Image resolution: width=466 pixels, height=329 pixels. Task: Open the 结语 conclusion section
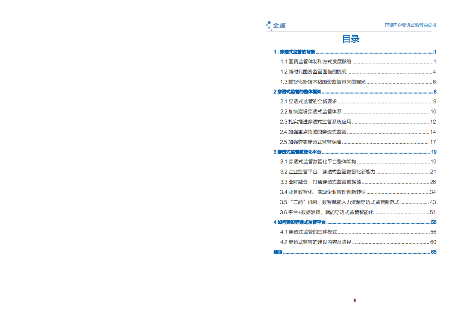(x=277, y=252)
